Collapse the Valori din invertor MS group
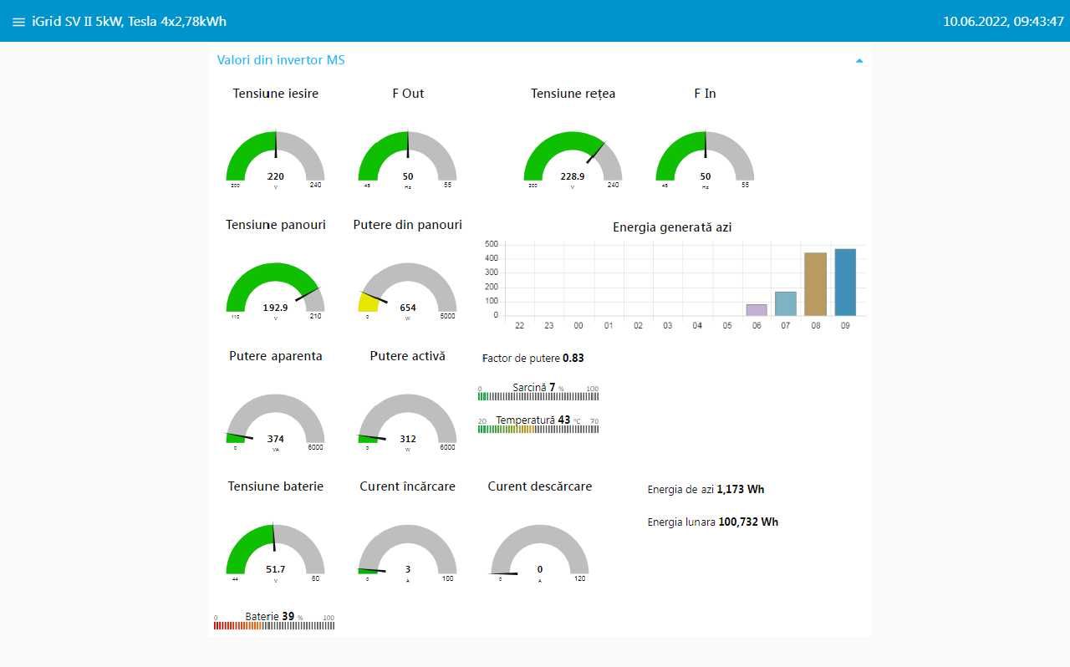The height and width of the screenshot is (667, 1070). pyautogui.click(x=859, y=60)
